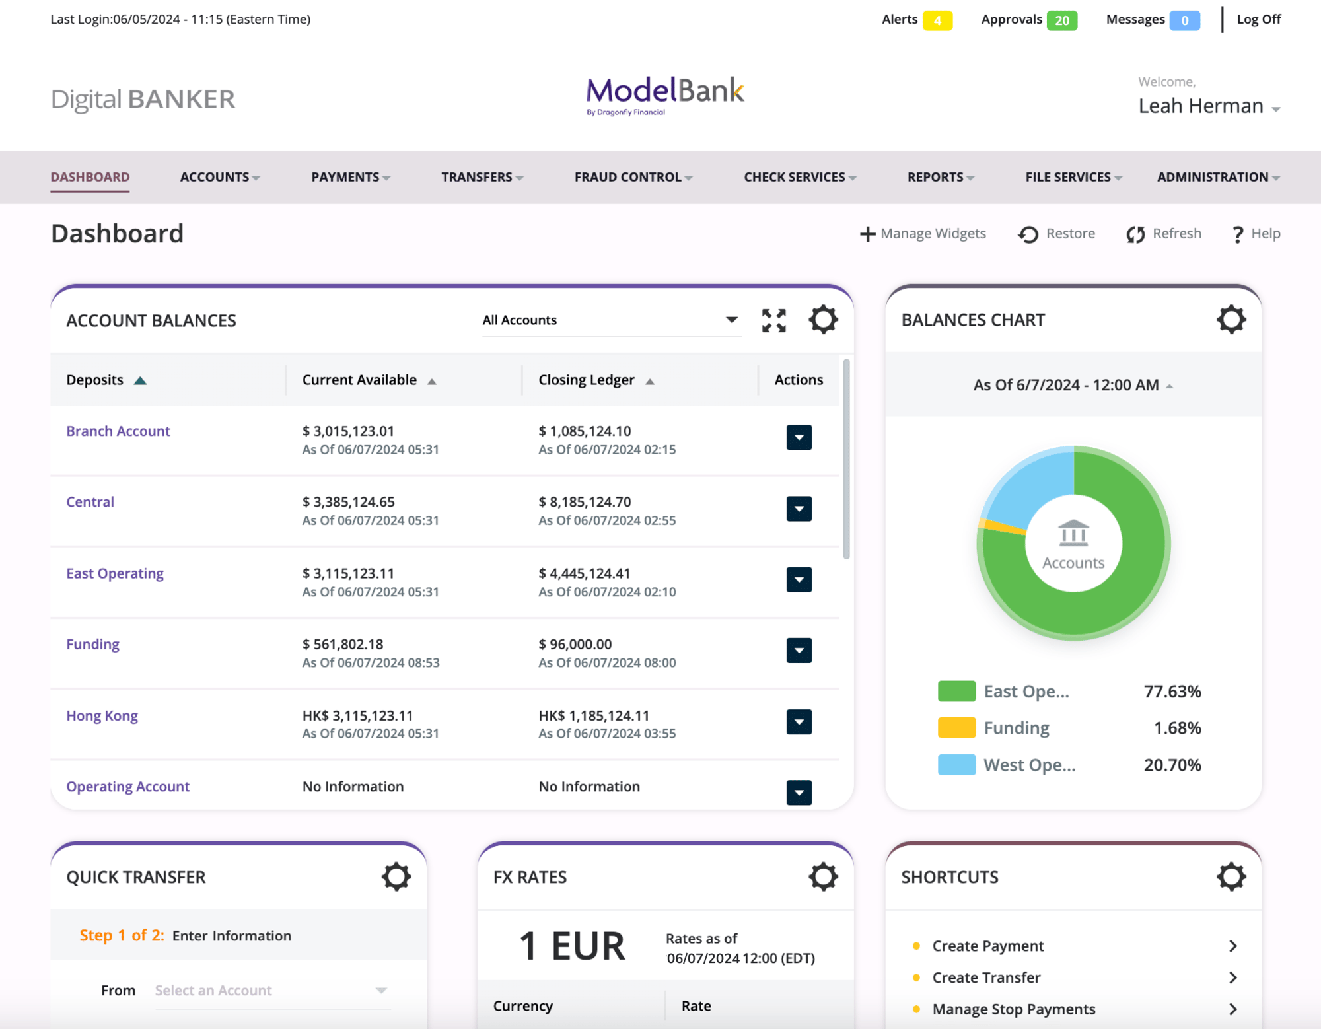Viewport: 1321px width, 1029px height.
Task: Open the Administration menu
Action: click(1219, 177)
